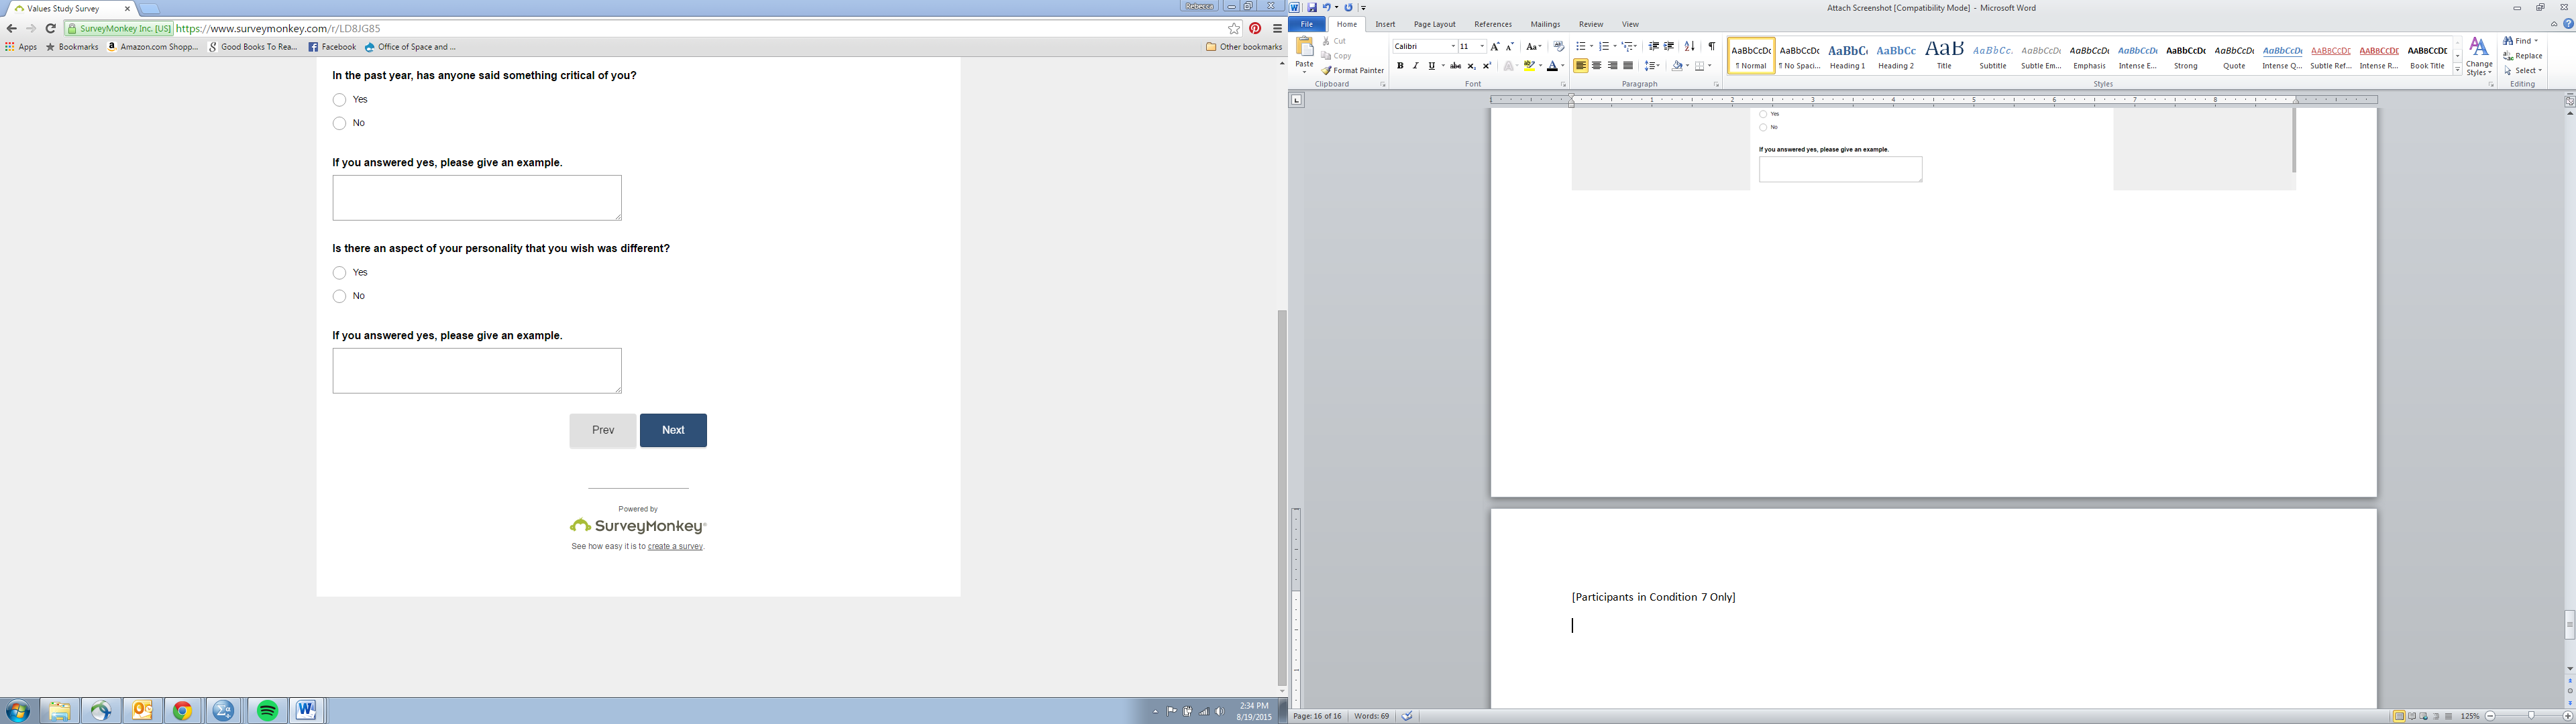Open the Review ribbon tab

(1590, 24)
